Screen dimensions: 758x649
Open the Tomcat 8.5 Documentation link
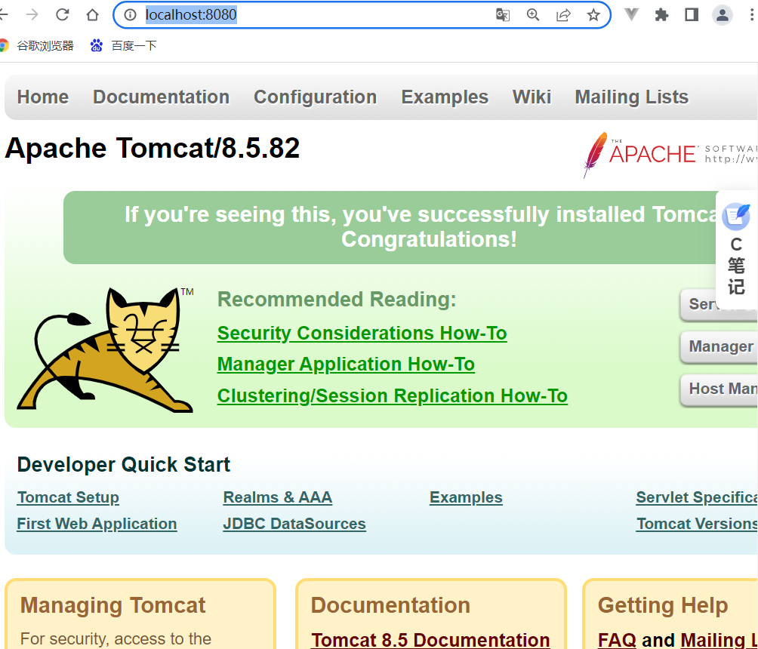tap(430, 640)
